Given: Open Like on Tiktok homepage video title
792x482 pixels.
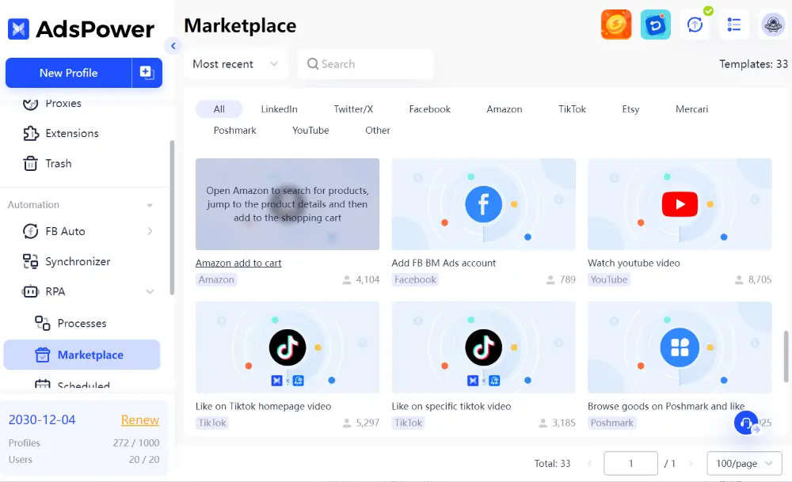Looking at the screenshot, I should [264, 406].
